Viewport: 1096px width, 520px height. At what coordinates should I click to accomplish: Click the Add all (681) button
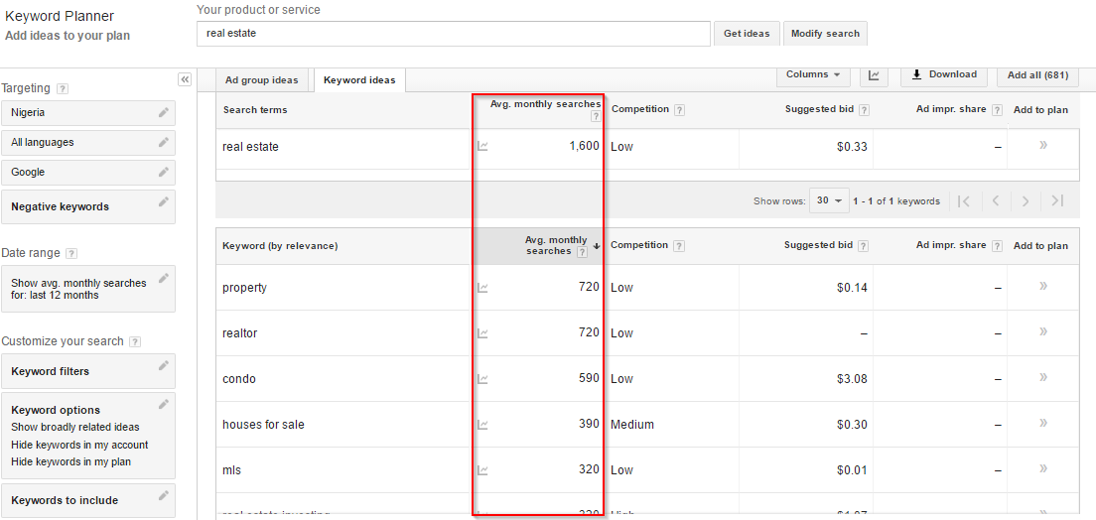1037,75
